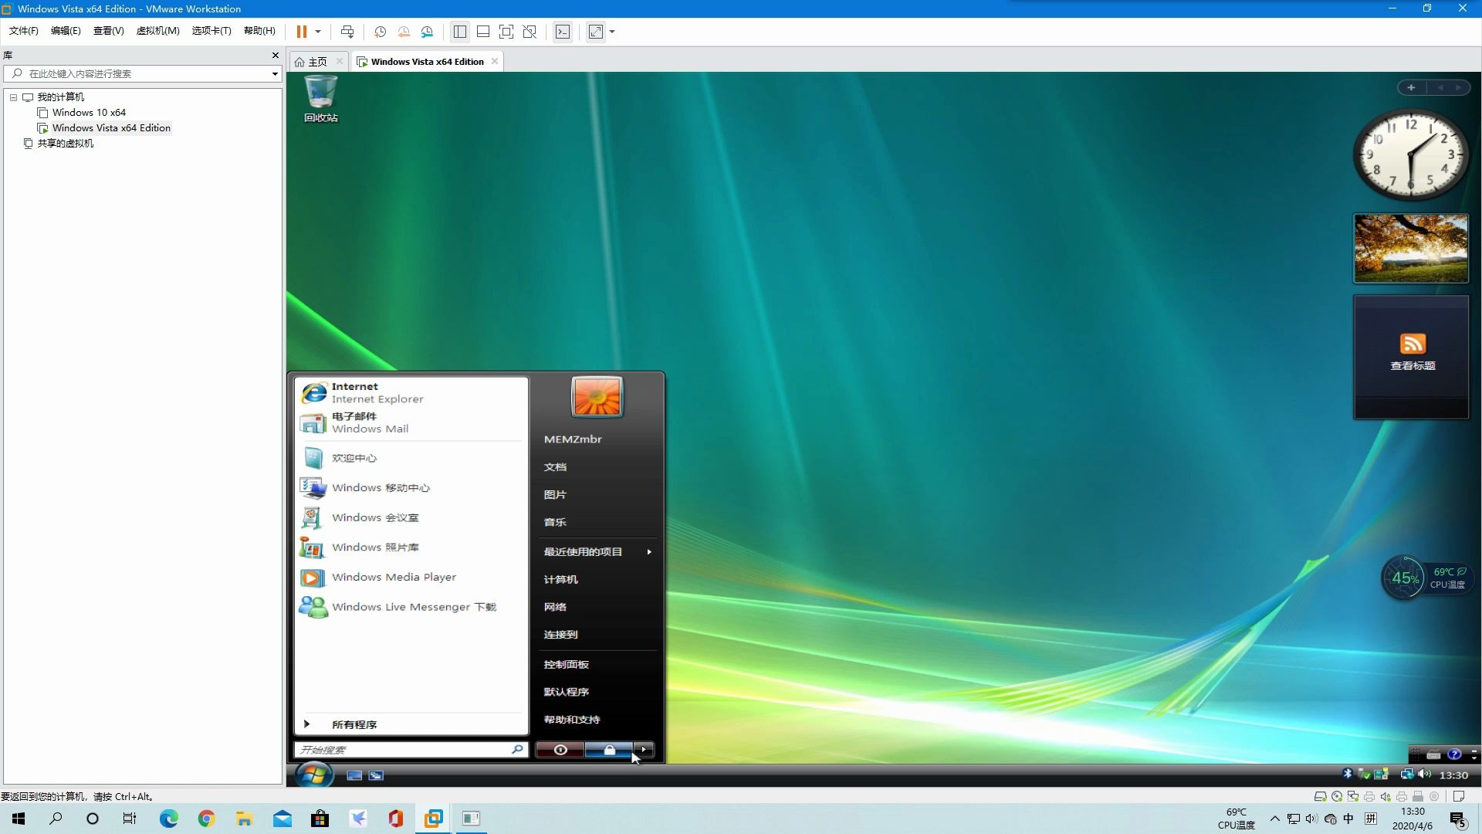
Task: Click 帮助和支持 in Start menu
Action: point(572,719)
